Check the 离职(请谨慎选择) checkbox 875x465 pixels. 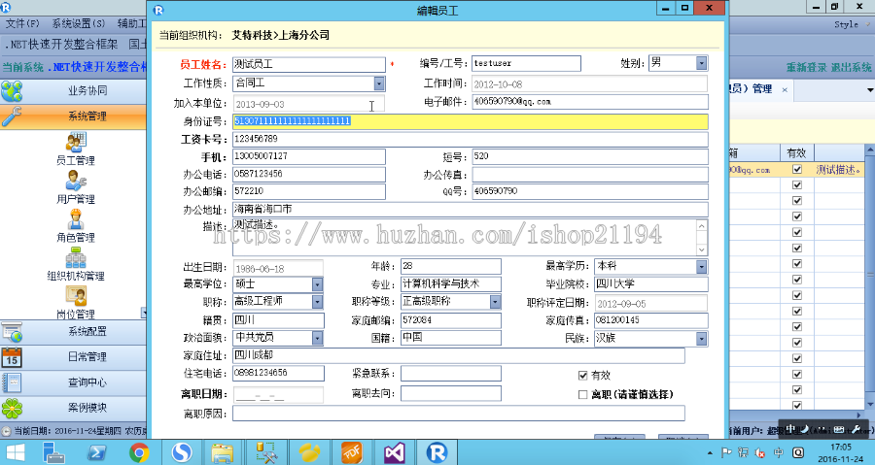click(582, 395)
